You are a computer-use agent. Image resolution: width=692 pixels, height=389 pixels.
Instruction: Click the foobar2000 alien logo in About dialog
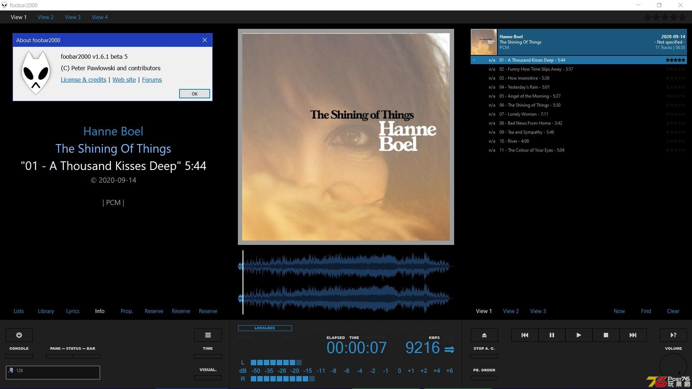coord(36,73)
